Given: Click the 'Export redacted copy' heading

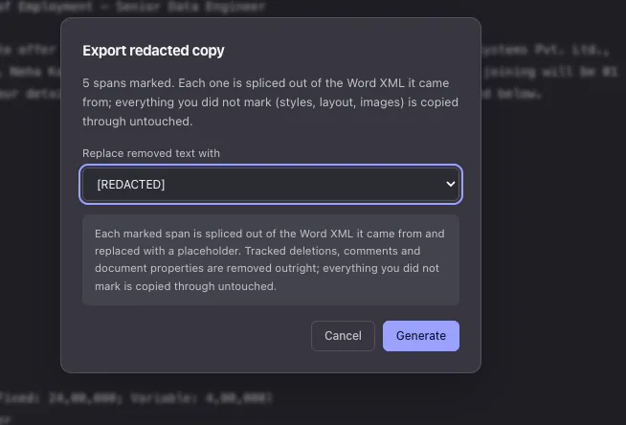Looking at the screenshot, I should point(153,51).
